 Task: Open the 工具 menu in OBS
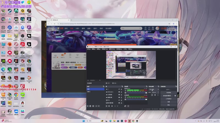click(x=125, y=49)
